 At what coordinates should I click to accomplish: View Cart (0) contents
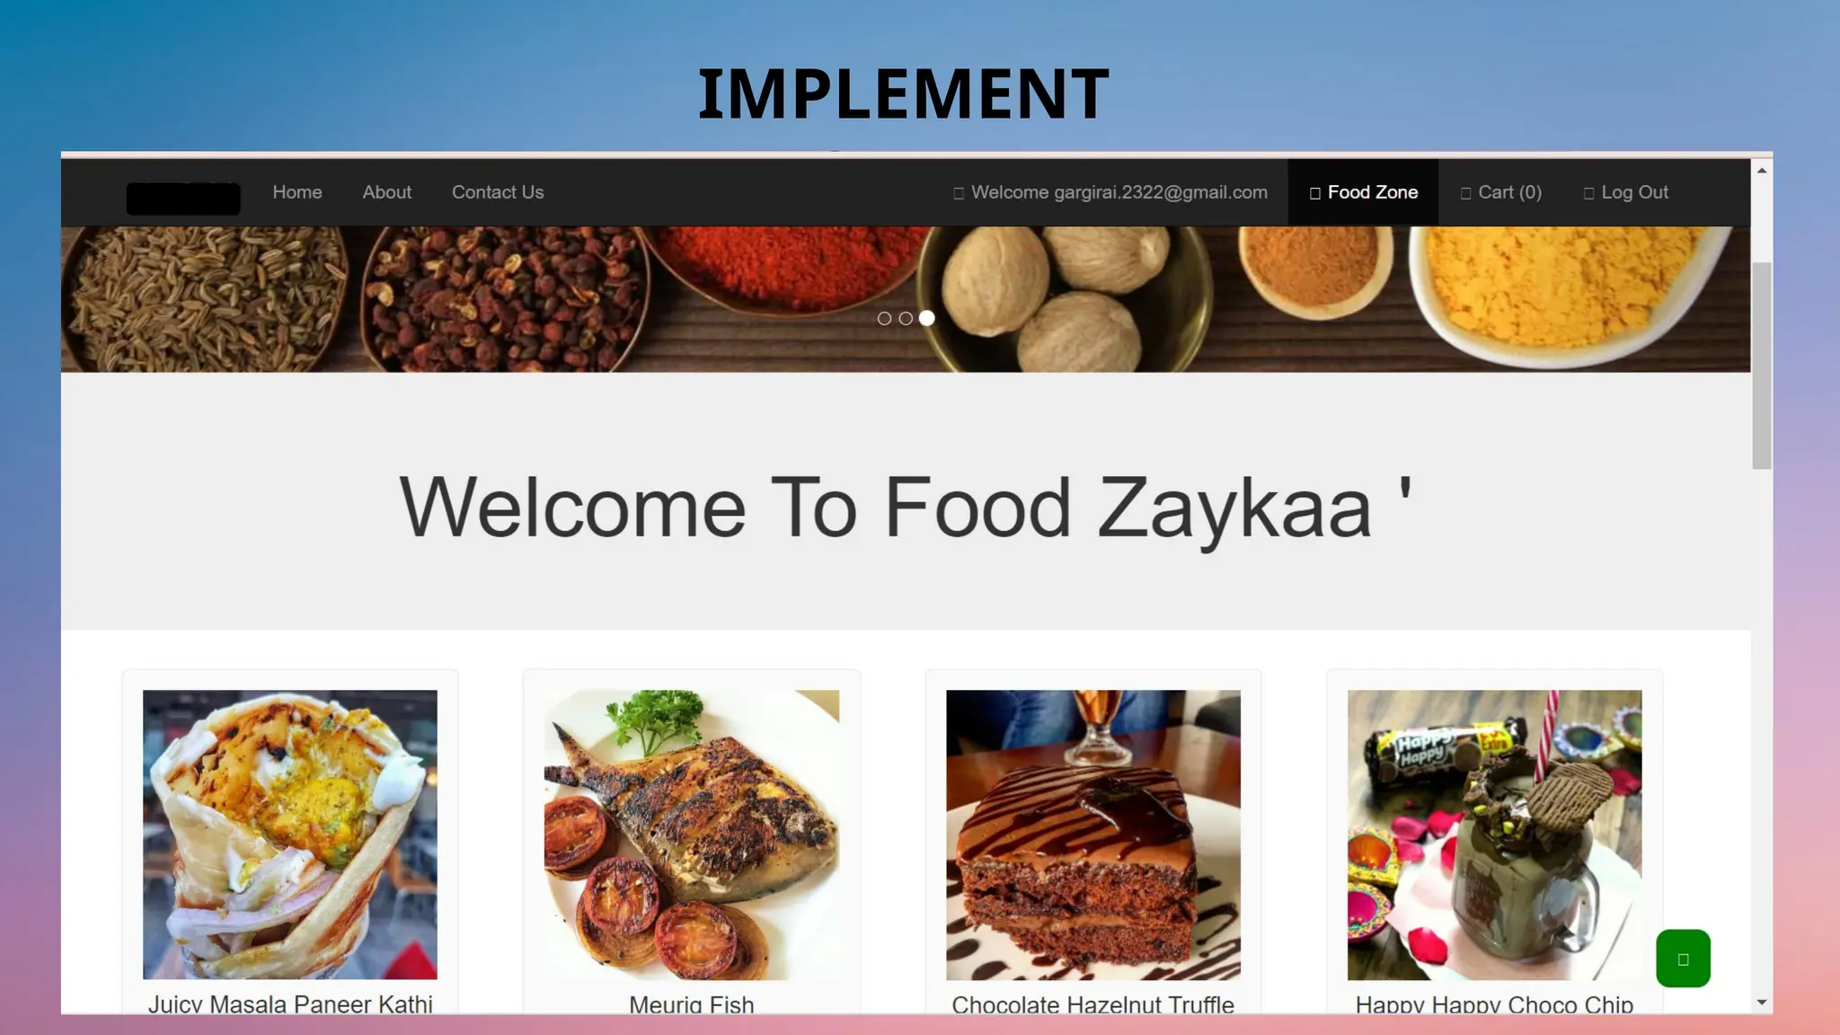pos(1501,192)
